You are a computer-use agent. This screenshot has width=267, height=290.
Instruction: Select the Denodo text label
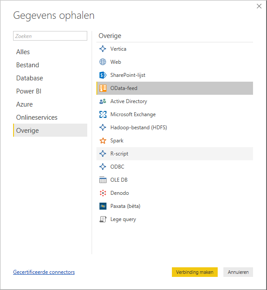click(120, 193)
